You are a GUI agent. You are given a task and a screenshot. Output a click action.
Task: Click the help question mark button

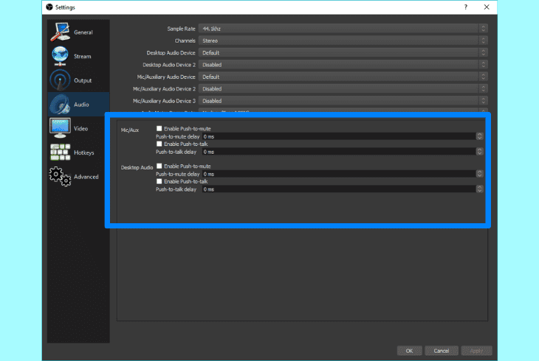tap(466, 7)
